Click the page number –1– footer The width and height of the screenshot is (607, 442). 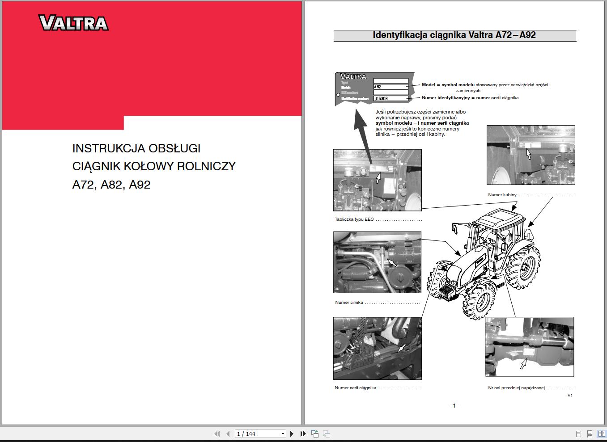[x=454, y=406]
